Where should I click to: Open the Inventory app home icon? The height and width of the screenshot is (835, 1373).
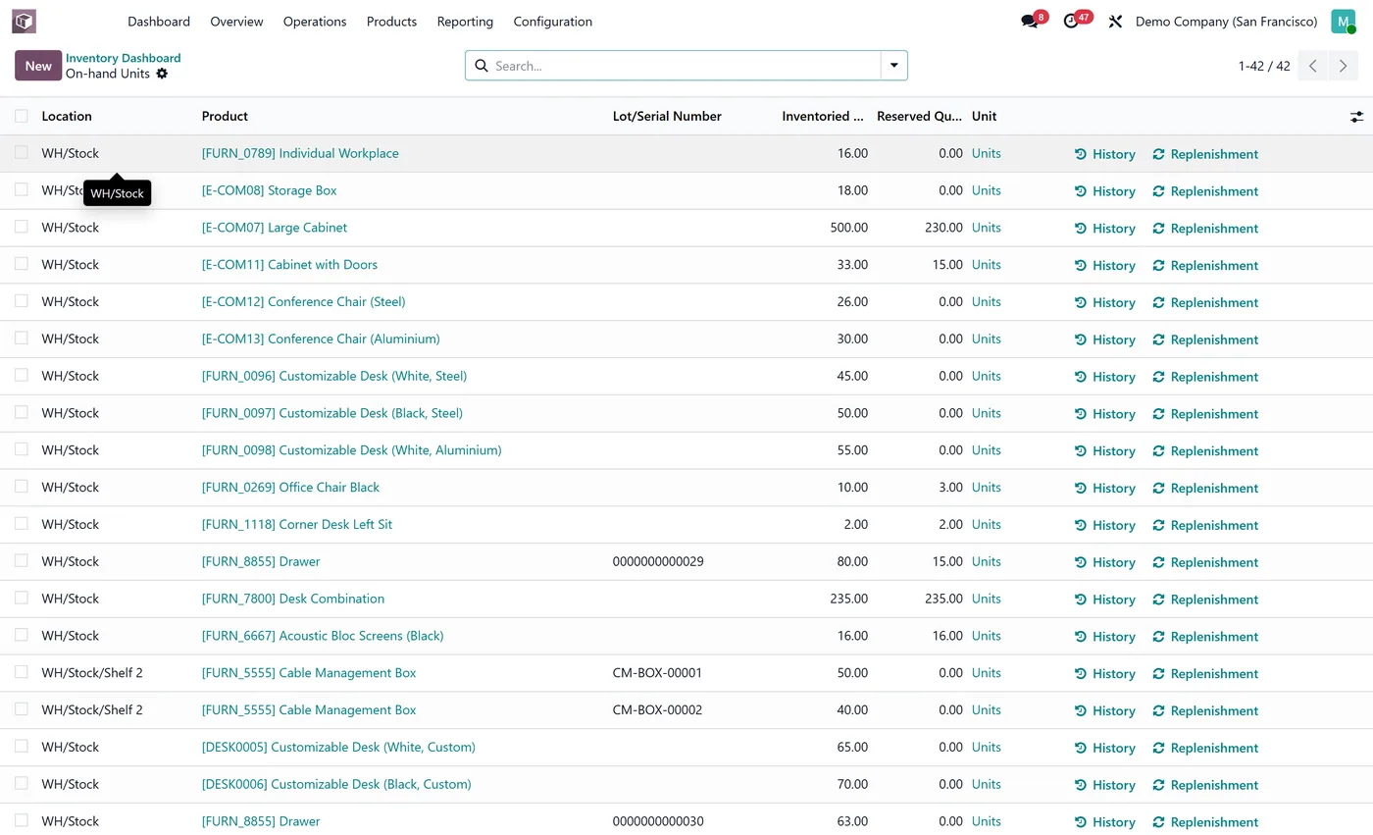coord(24,21)
